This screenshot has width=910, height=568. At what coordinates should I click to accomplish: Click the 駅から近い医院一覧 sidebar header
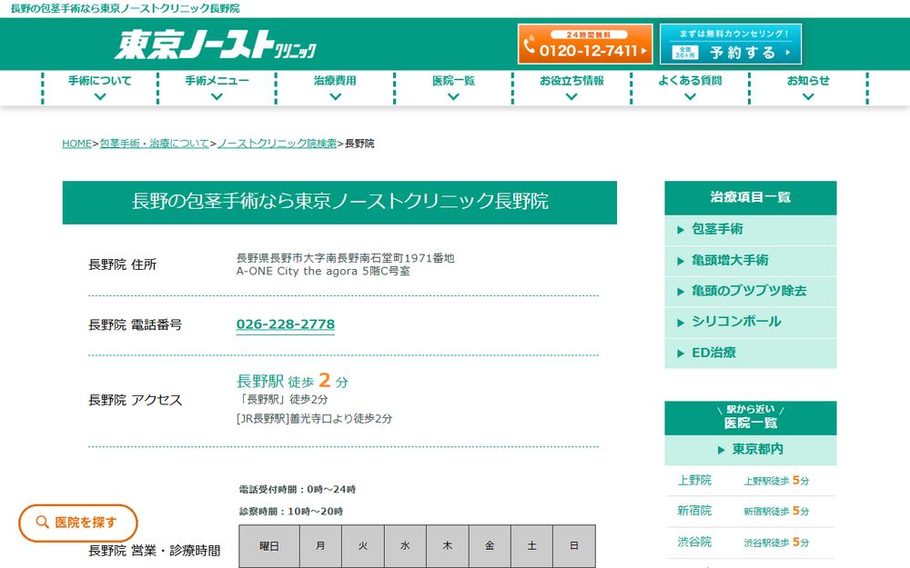pyautogui.click(x=751, y=417)
